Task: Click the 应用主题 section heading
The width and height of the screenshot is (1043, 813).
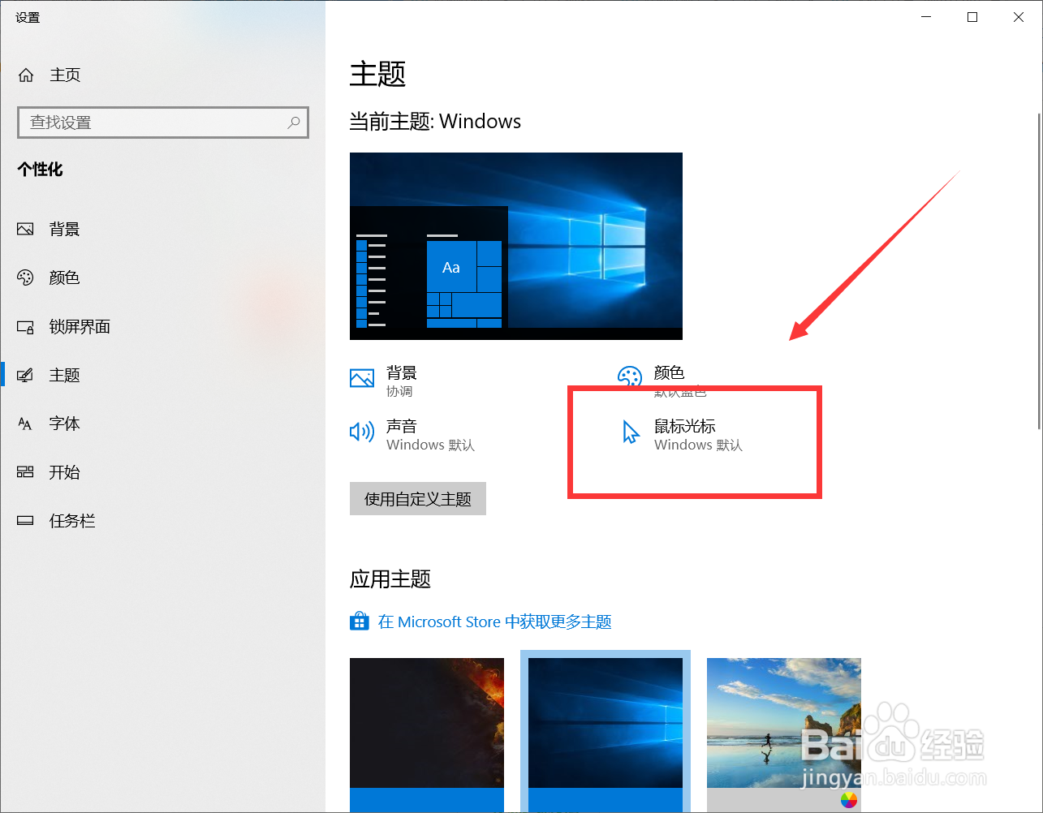Action: point(390,579)
